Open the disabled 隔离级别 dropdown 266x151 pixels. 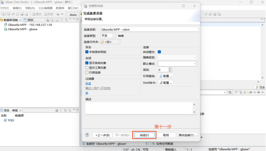(x=177, y=57)
